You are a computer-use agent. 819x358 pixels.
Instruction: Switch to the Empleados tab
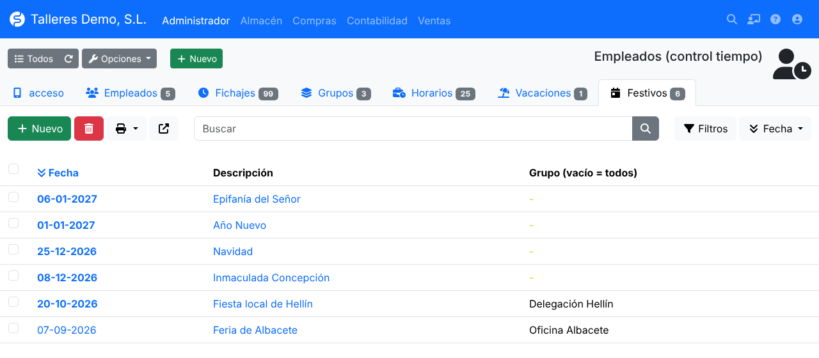point(131,93)
